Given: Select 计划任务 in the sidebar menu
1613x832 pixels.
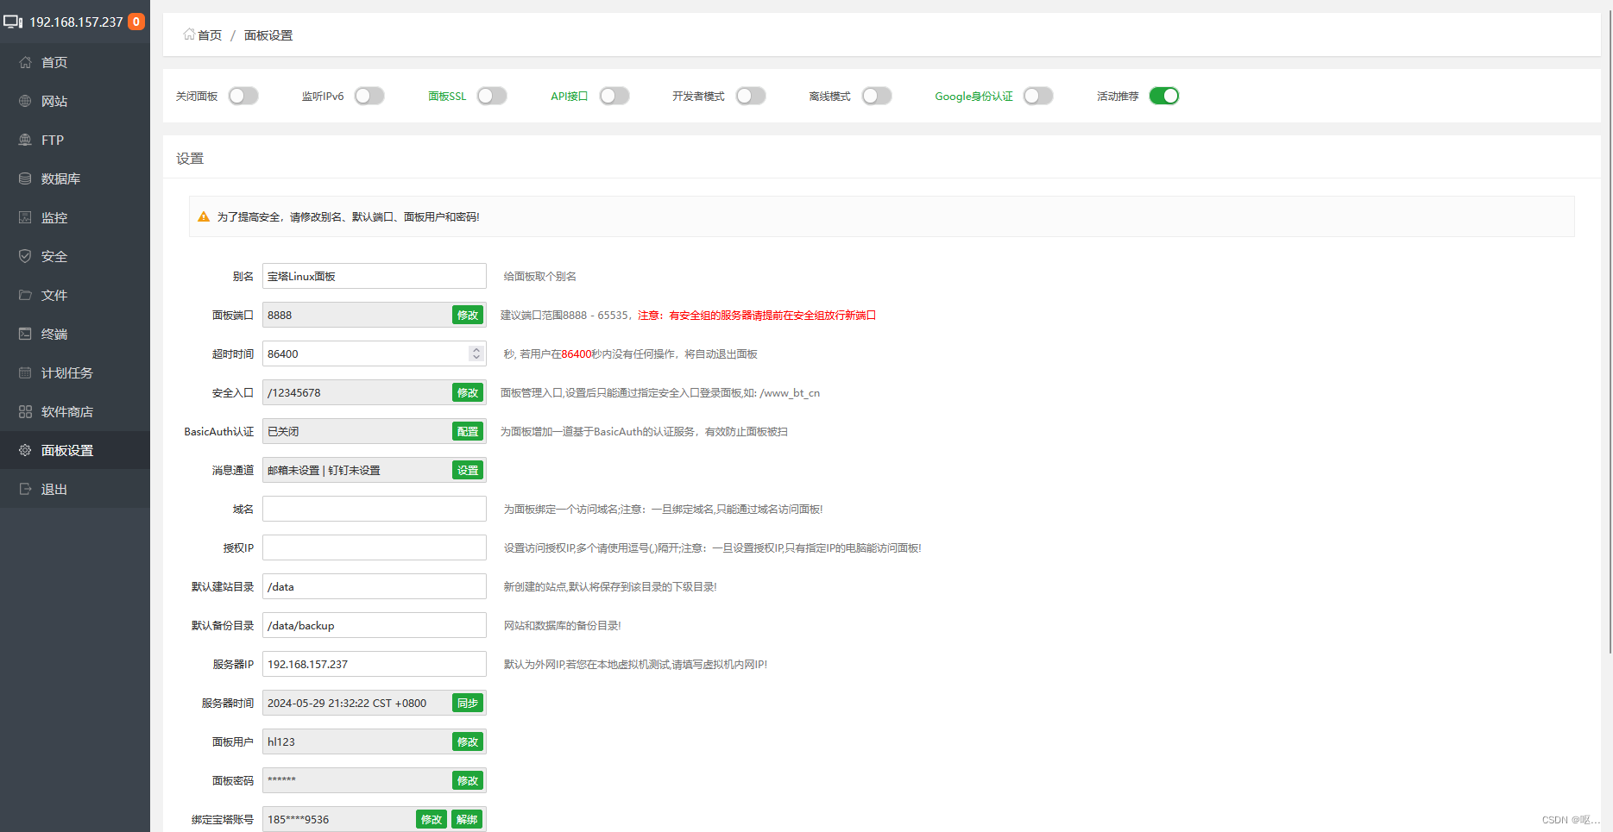Looking at the screenshot, I should 66,372.
